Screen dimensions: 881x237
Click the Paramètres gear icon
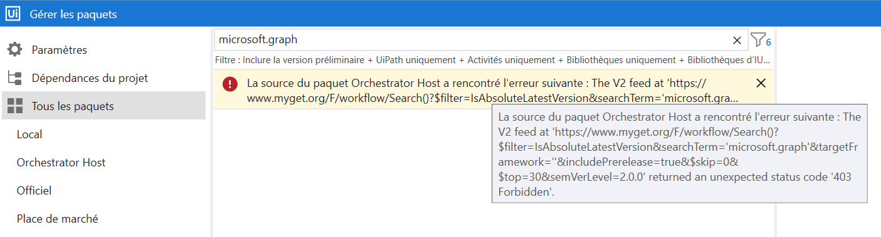tap(15, 49)
